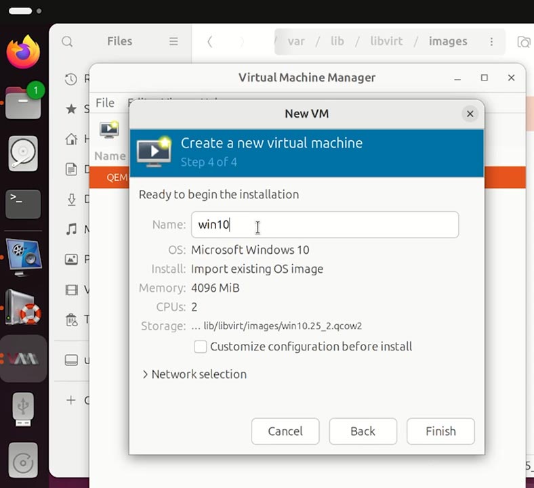Screen dimensions: 534x488
Task: Minimize the Virtual Machine Manager window
Action: 457,79
